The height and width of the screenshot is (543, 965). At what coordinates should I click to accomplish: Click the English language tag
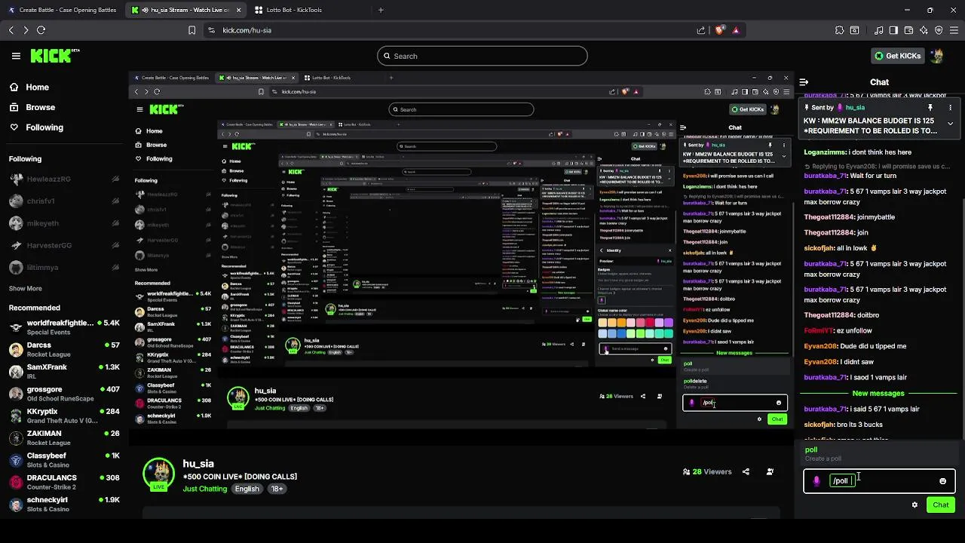pos(247,489)
